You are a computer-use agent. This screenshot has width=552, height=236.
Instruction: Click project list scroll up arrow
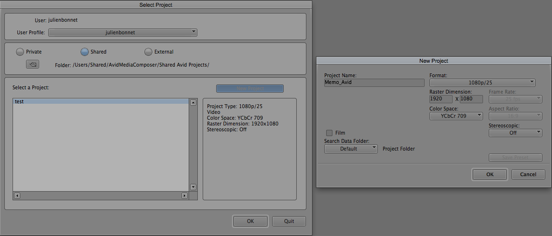tap(193, 102)
